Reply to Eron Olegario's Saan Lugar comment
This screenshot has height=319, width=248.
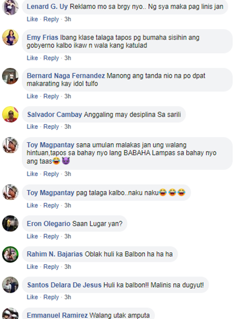[x=51, y=236]
